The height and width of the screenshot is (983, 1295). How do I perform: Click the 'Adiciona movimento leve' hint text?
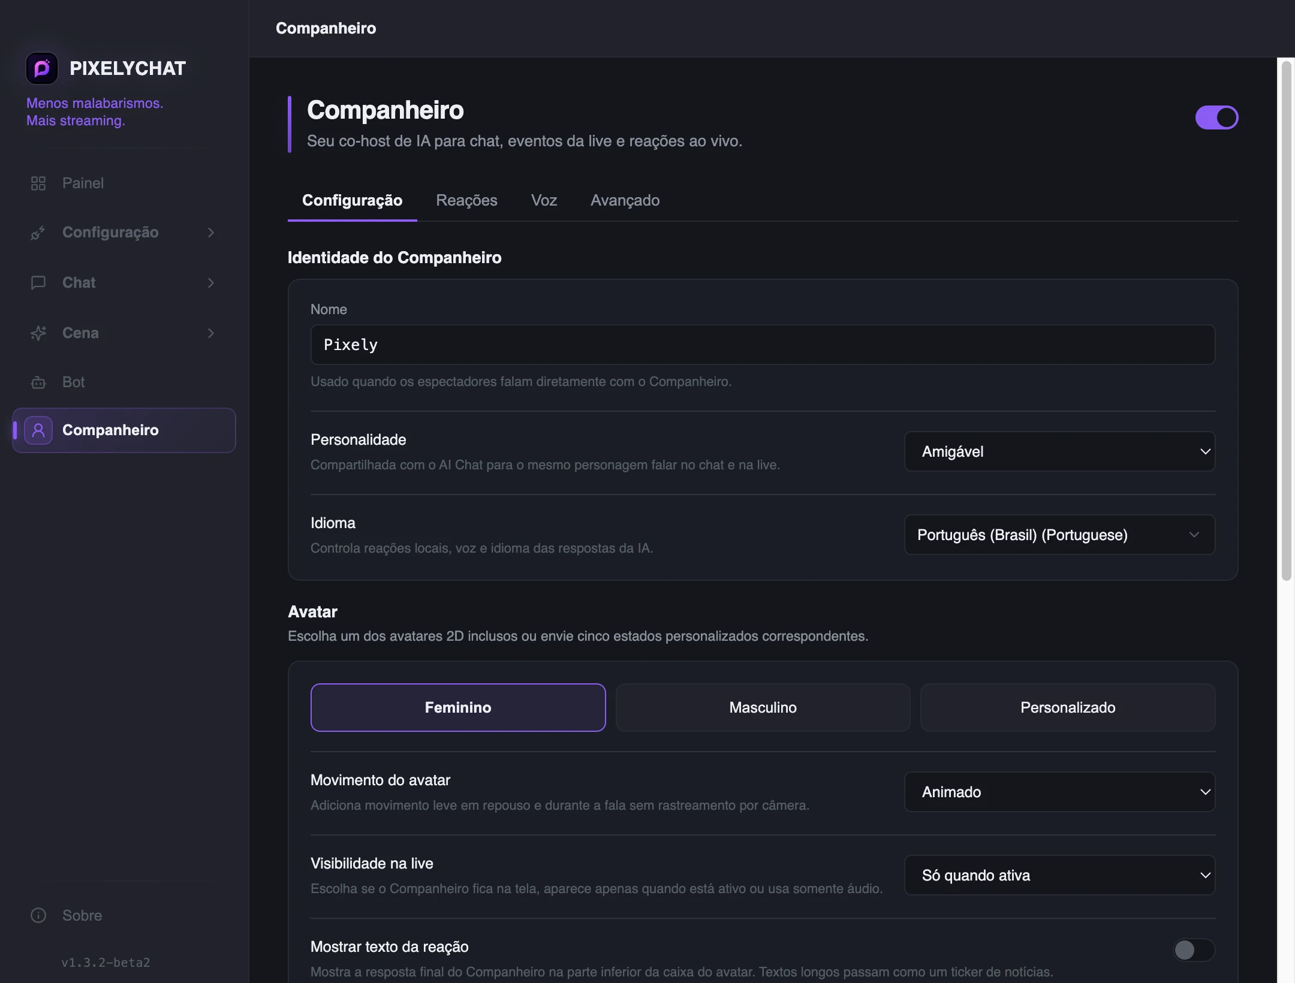click(560, 806)
